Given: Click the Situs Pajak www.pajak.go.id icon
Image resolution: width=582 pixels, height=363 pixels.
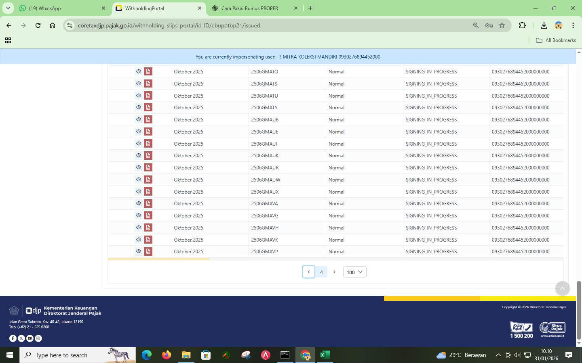Looking at the screenshot, I should (552, 329).
